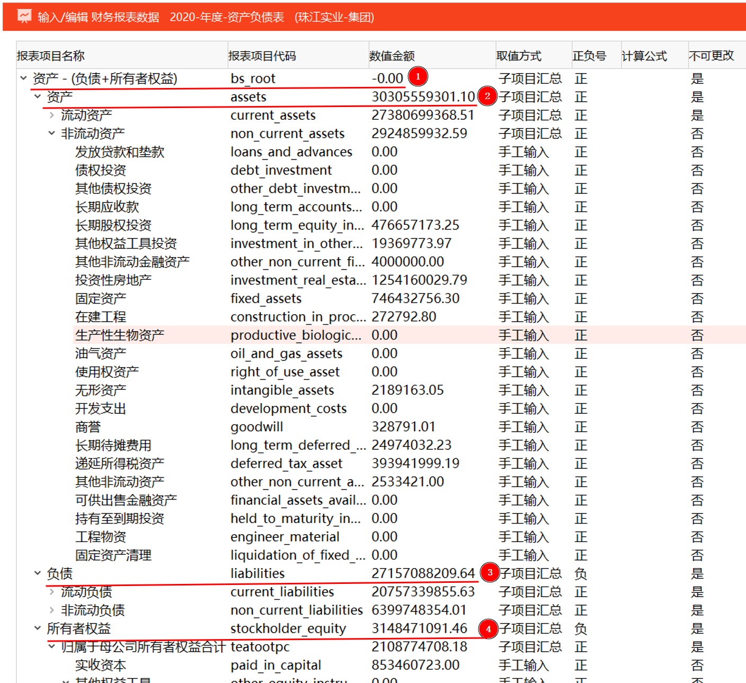Click amount 30305559301.10 for assets
The width and height of the screenshot is (746, 683).
423,97
